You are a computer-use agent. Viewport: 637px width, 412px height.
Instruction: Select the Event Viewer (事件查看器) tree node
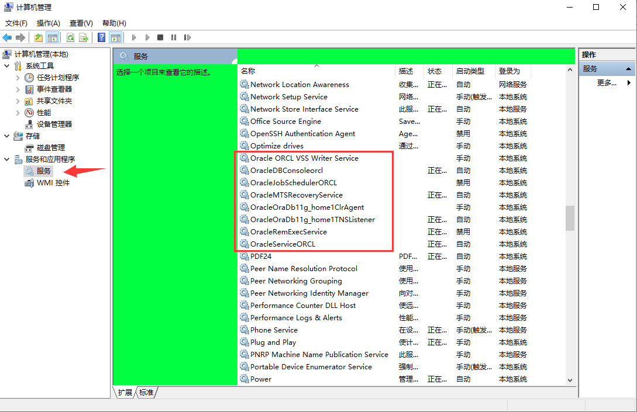(x=54, y=89)
